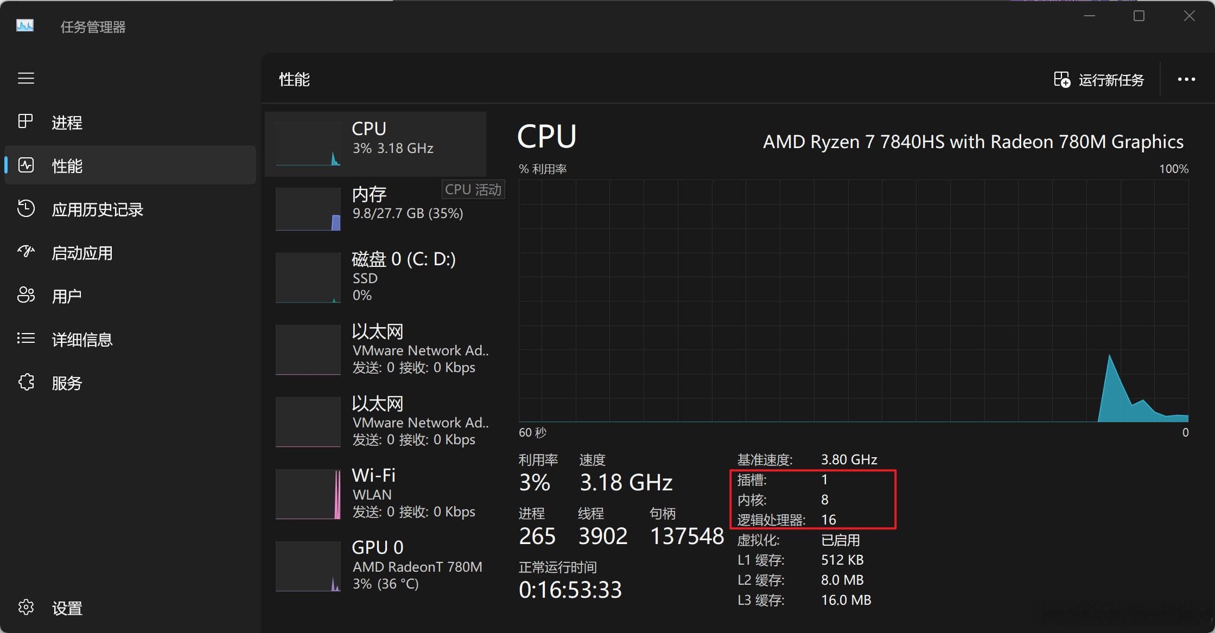
Task: Switch to 启动应用 page
Action: 130,253
